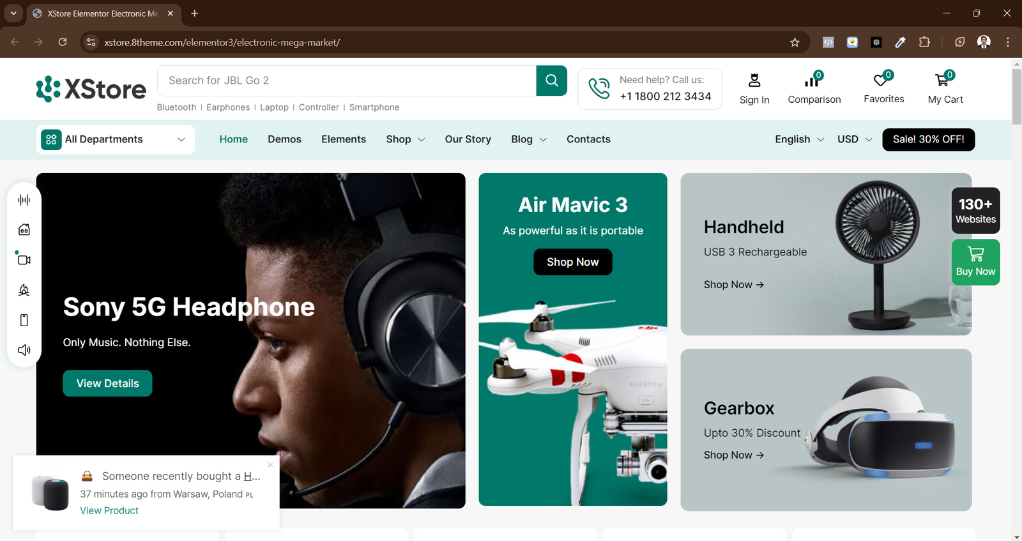
Task: Close the recent purchase notification popup
Action: coord(270,464)
